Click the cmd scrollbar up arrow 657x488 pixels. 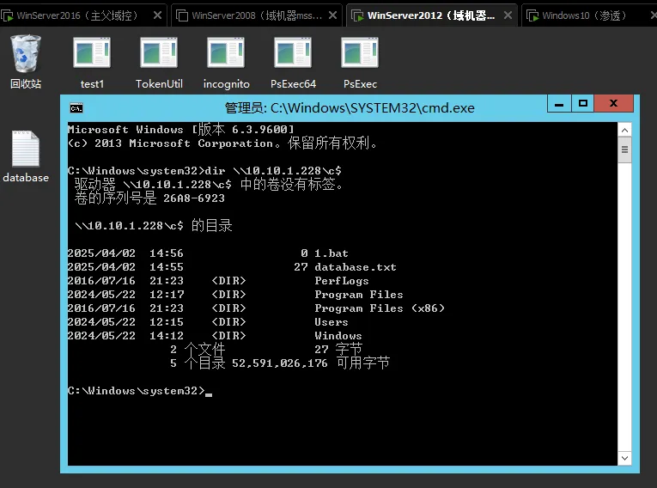pos(624,130)
